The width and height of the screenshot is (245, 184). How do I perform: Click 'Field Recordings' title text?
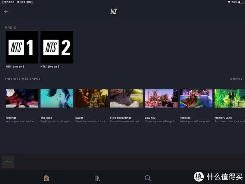click(120, 118)
